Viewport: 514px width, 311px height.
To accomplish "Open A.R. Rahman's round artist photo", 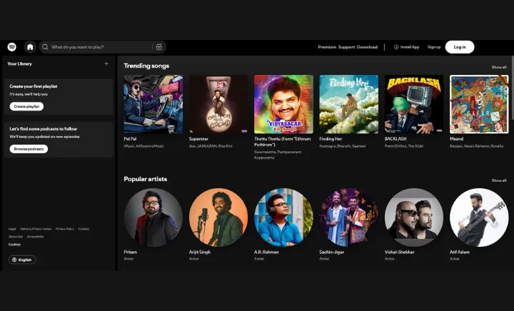I will [283, 218].
